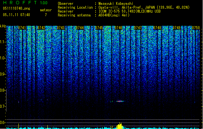
Task: Click the 0744 time marker
Action: pos(80,28)
